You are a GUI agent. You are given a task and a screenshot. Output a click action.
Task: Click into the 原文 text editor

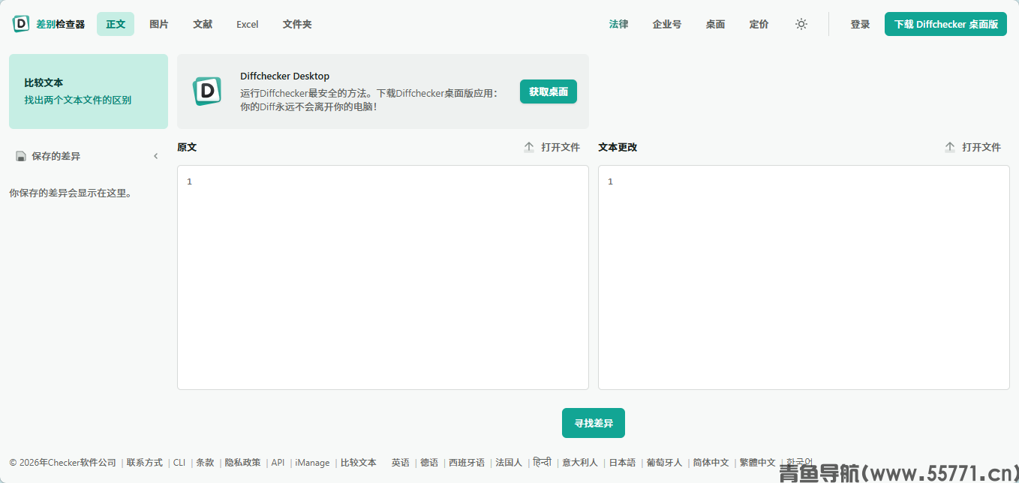(383, 277)
